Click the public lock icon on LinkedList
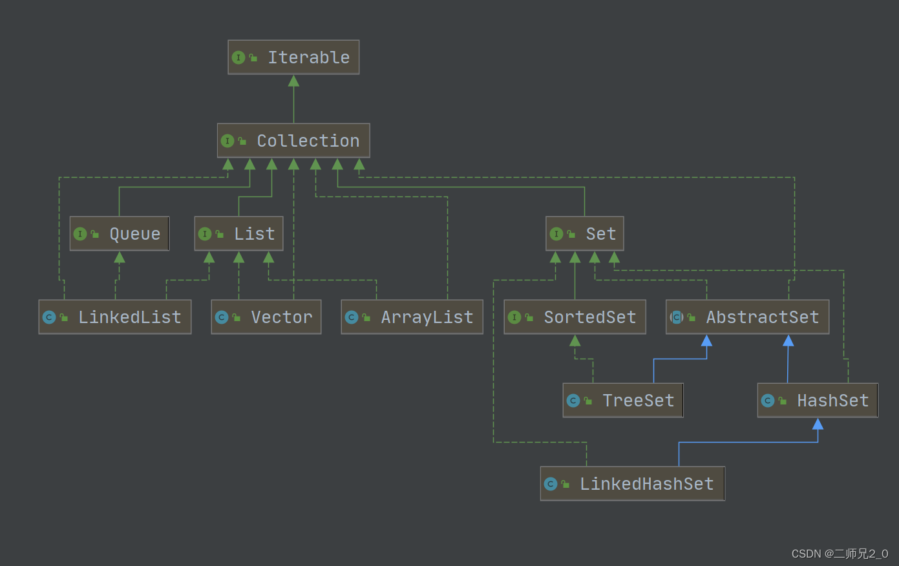The image size is (899, 566). pos(64,318)
